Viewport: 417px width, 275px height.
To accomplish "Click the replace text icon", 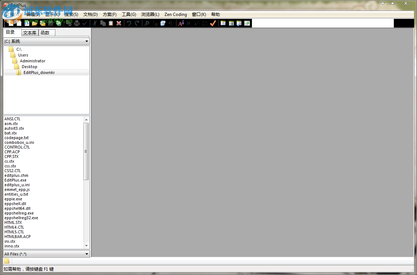I will (155, 24).
